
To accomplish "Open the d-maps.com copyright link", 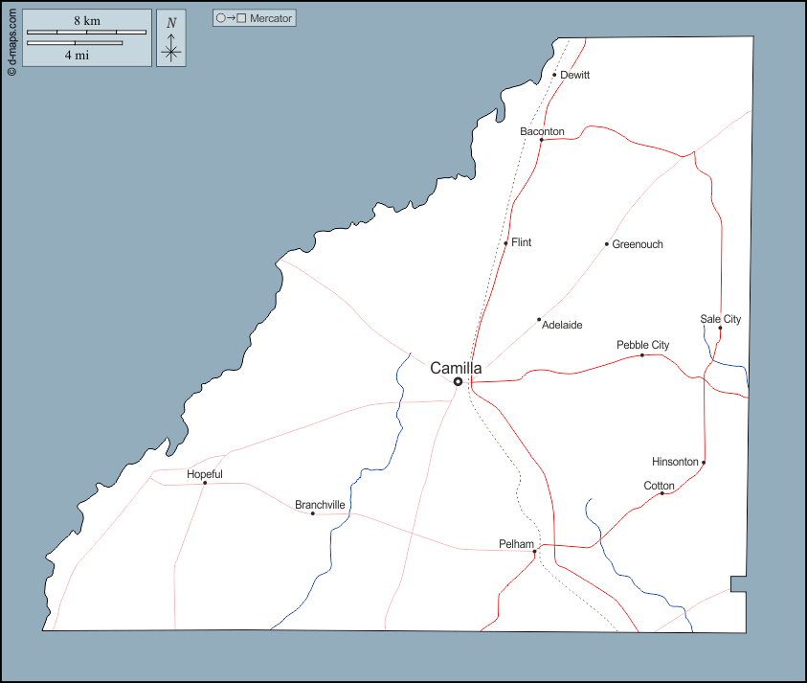I will click(x=11, y=38).
